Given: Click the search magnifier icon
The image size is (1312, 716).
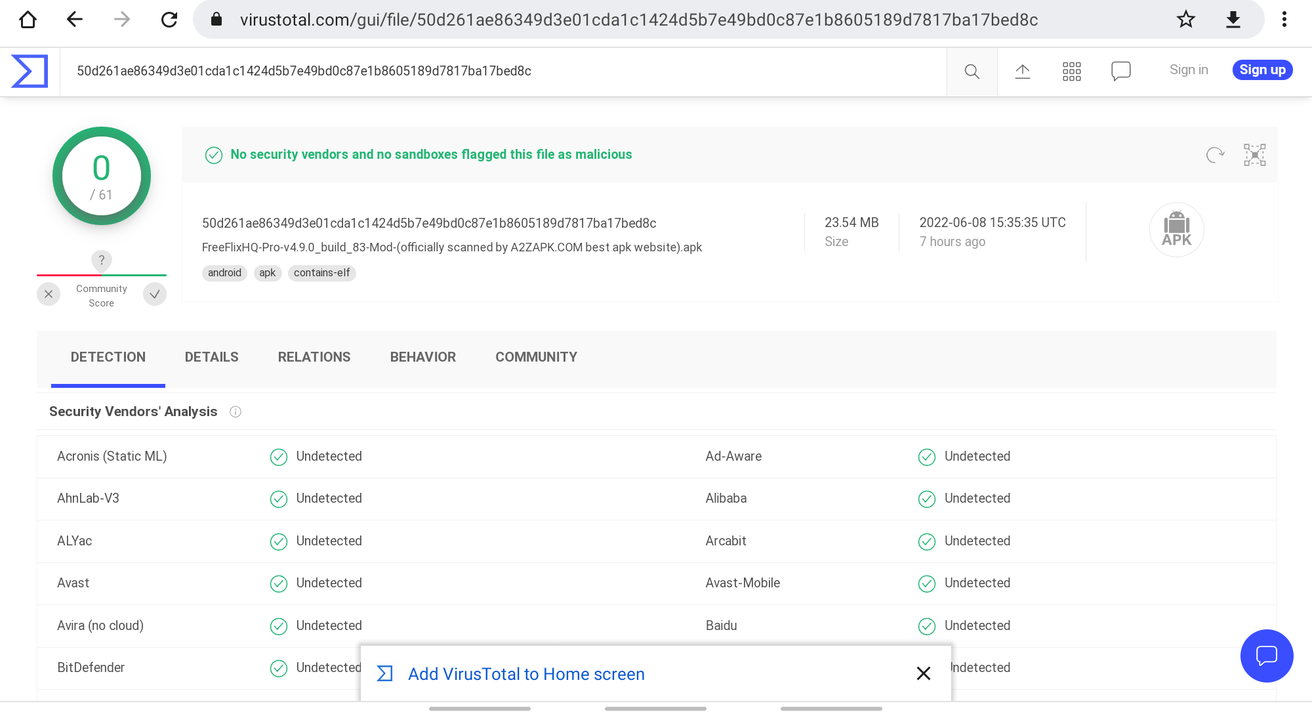Looking at the screenshot, I should [x=972, y=72].
